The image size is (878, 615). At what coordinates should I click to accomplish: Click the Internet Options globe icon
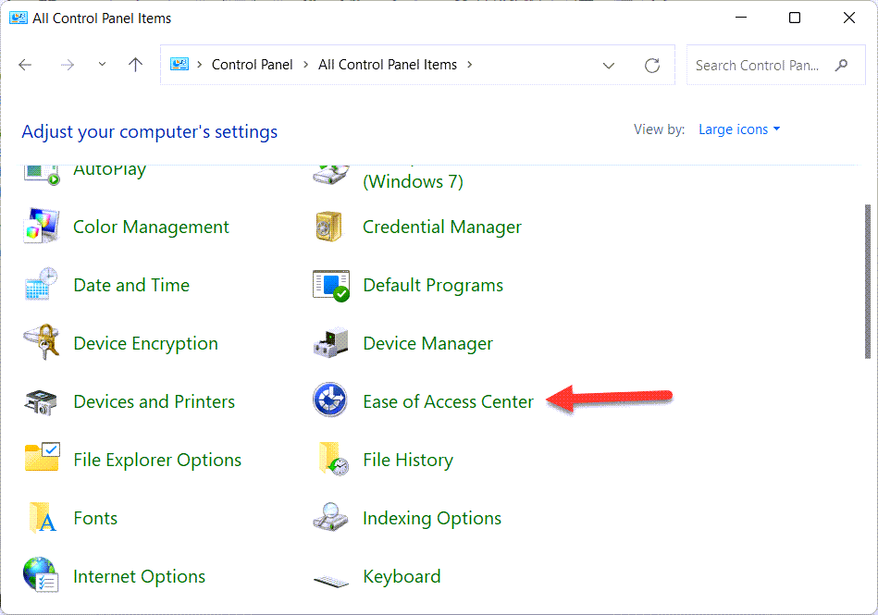41,576
